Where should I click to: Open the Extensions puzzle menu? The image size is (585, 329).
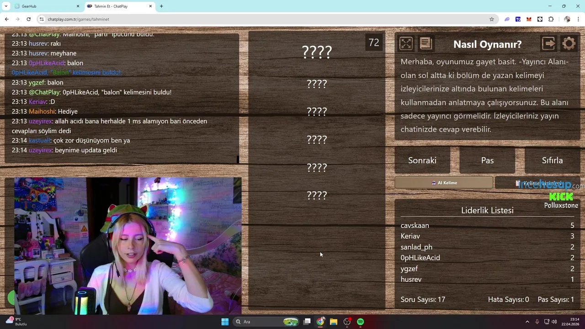[x=551, y=19]
